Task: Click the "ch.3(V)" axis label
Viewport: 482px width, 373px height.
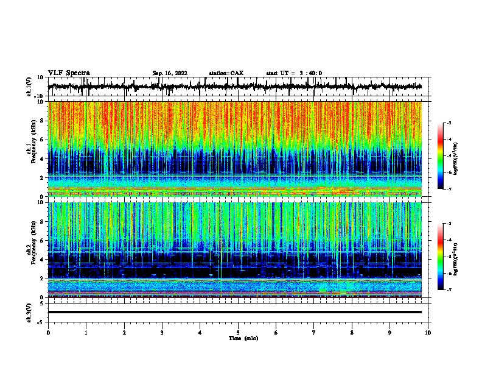Action: [29, 313]
